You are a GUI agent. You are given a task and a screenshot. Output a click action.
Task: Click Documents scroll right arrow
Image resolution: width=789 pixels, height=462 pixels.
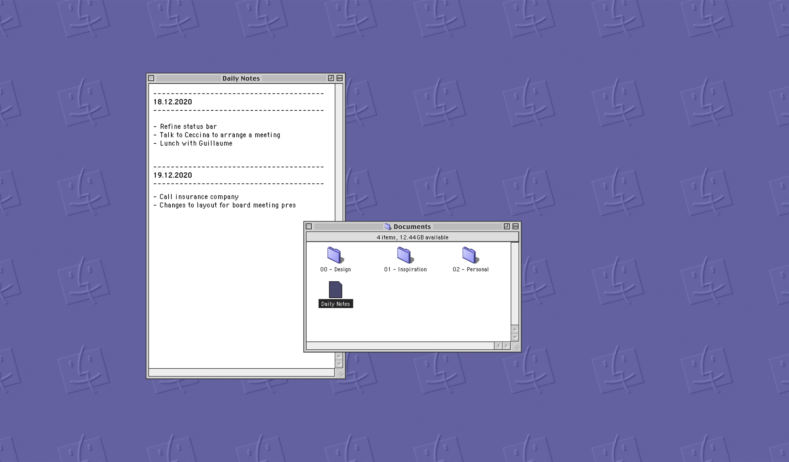[x=507, y=346]
